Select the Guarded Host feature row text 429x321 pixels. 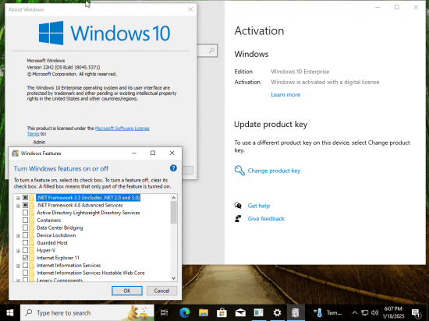(x=52, y=242)
